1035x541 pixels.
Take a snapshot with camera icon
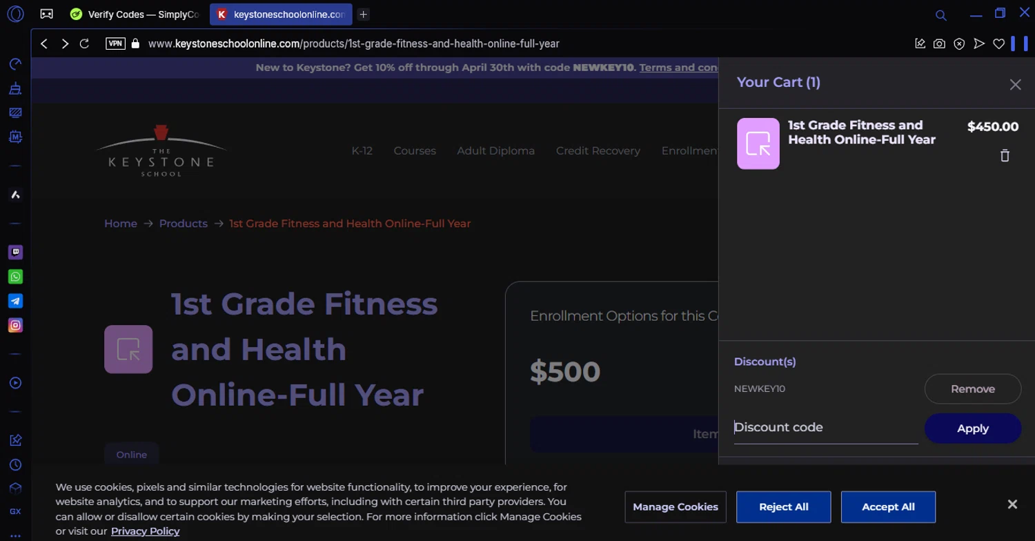(x=939, y=43)
